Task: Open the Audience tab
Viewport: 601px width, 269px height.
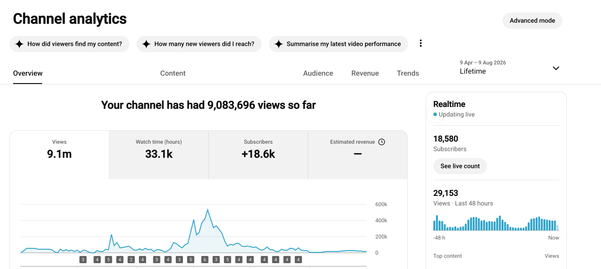Action: click(x=318, y=73)
